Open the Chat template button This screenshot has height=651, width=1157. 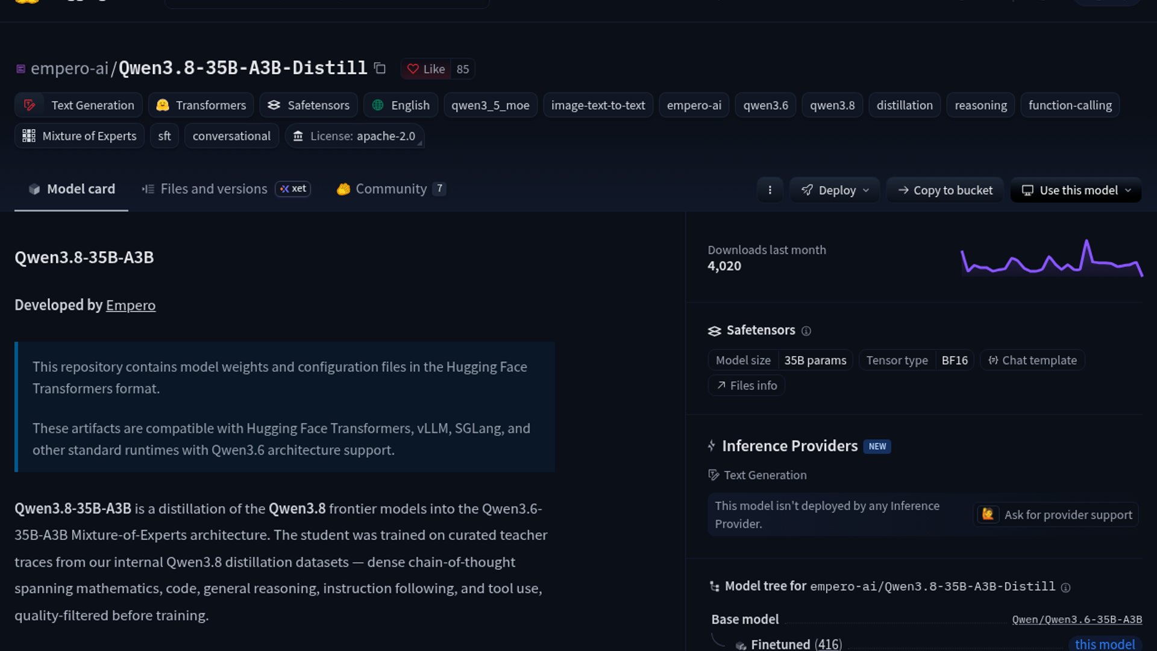pyautogui.click(x=1032, y=360)
